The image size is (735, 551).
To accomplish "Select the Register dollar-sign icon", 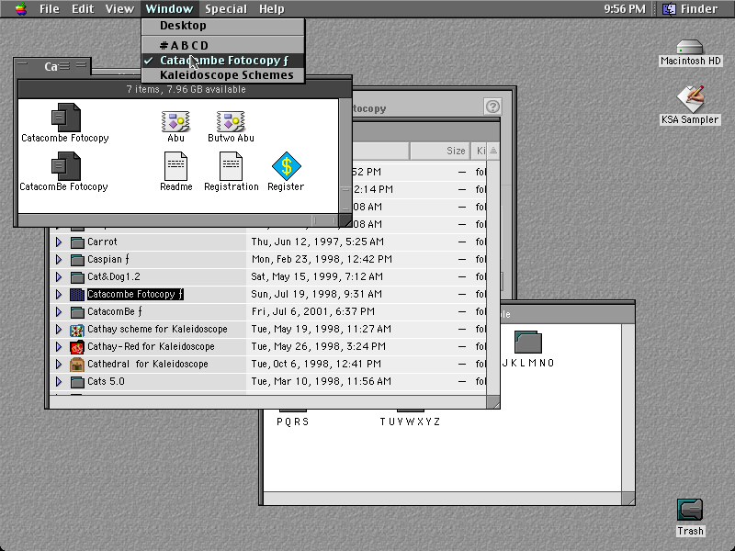I will [287, 166].
